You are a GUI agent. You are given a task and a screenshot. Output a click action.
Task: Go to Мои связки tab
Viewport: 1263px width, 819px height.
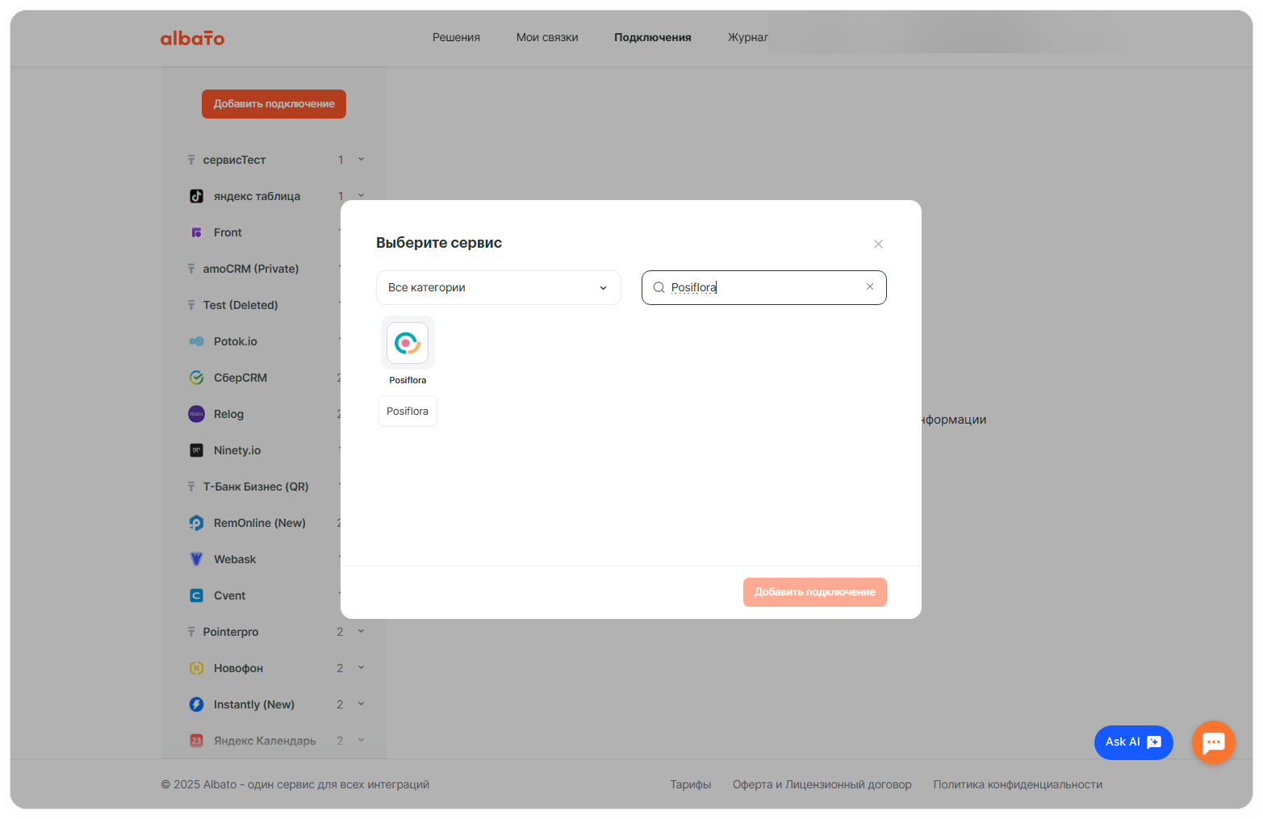point(547,38)
